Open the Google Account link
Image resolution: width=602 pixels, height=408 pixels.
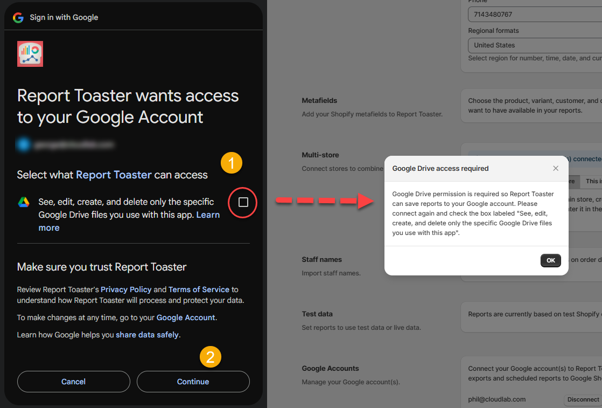pyautogui.click(x=186, y=317)
